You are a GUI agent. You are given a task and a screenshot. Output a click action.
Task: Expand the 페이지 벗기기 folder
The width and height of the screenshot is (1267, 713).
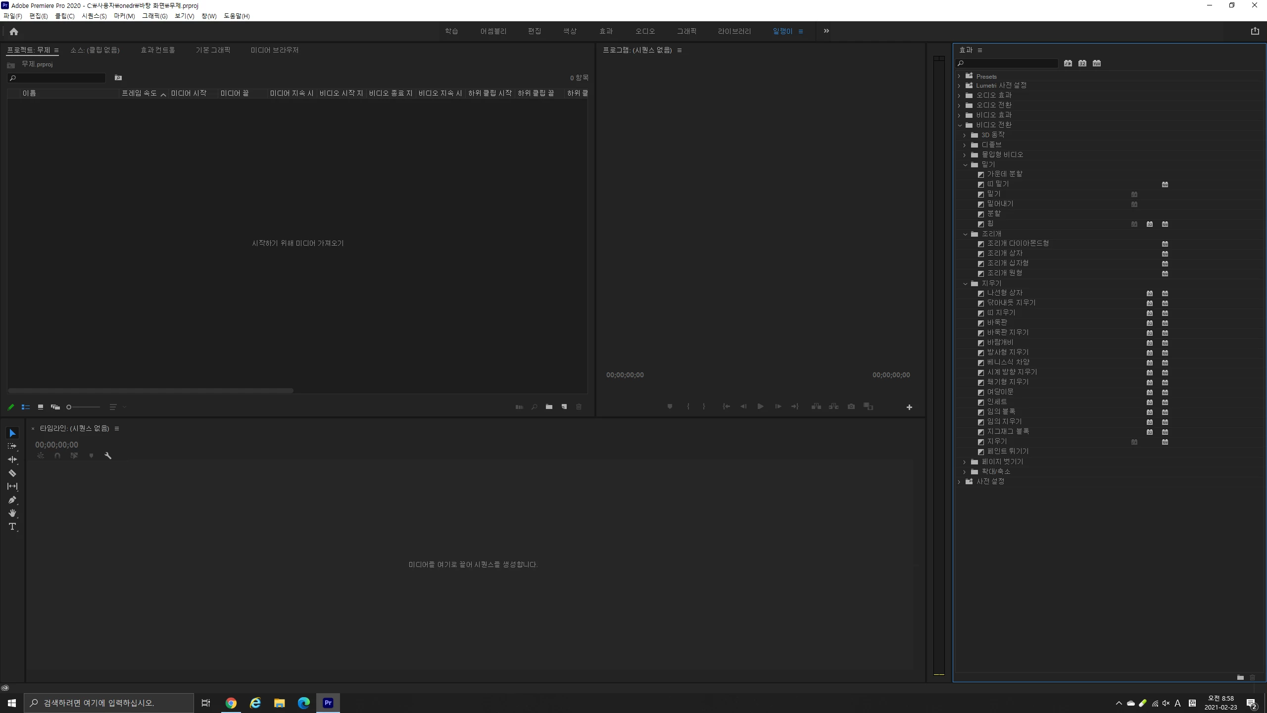click(x=964, y=462)
